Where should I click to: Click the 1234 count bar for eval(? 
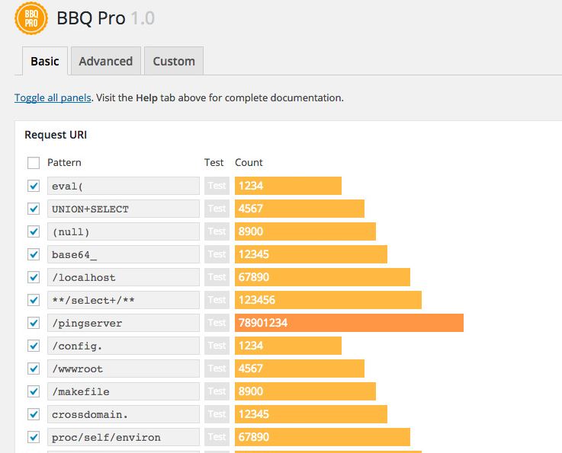point(288,186)
